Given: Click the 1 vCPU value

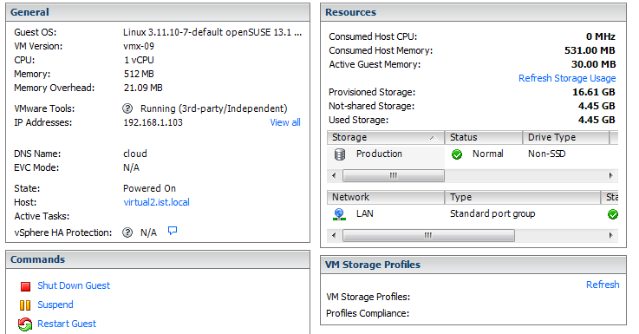Looking at the screenshot, I should tap(139, 60).
